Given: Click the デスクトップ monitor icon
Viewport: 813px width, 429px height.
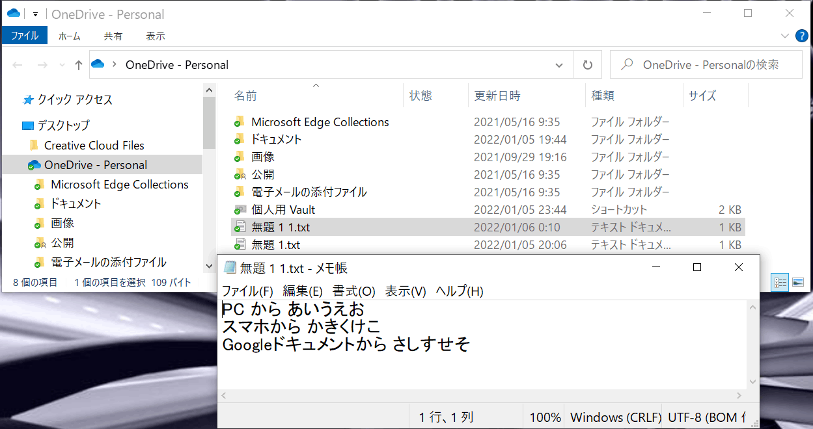Looking at the screenshot, I should pos(28,125).
